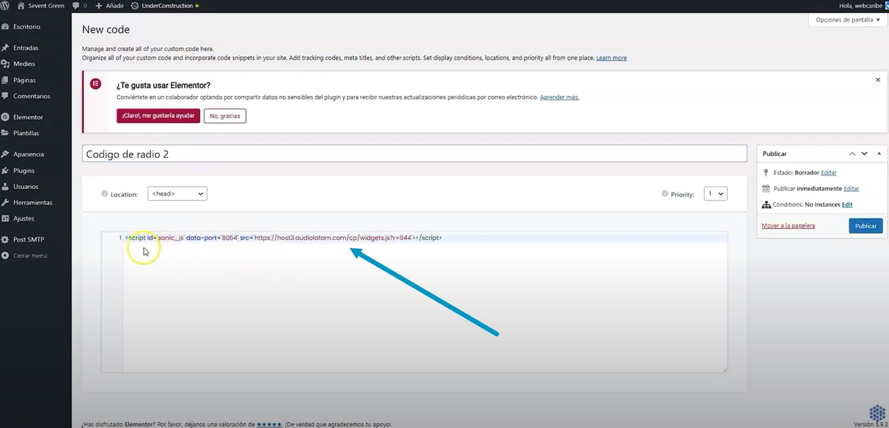Open Plantillas menu

point(26,133)
